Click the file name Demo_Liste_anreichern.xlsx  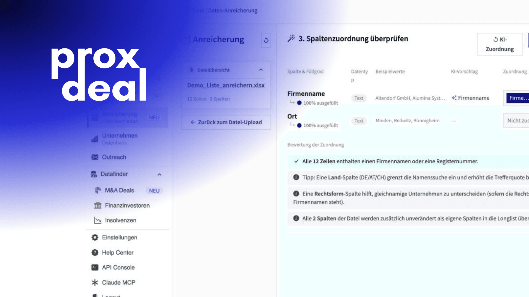pyautogui.click(x=226, y=85)
